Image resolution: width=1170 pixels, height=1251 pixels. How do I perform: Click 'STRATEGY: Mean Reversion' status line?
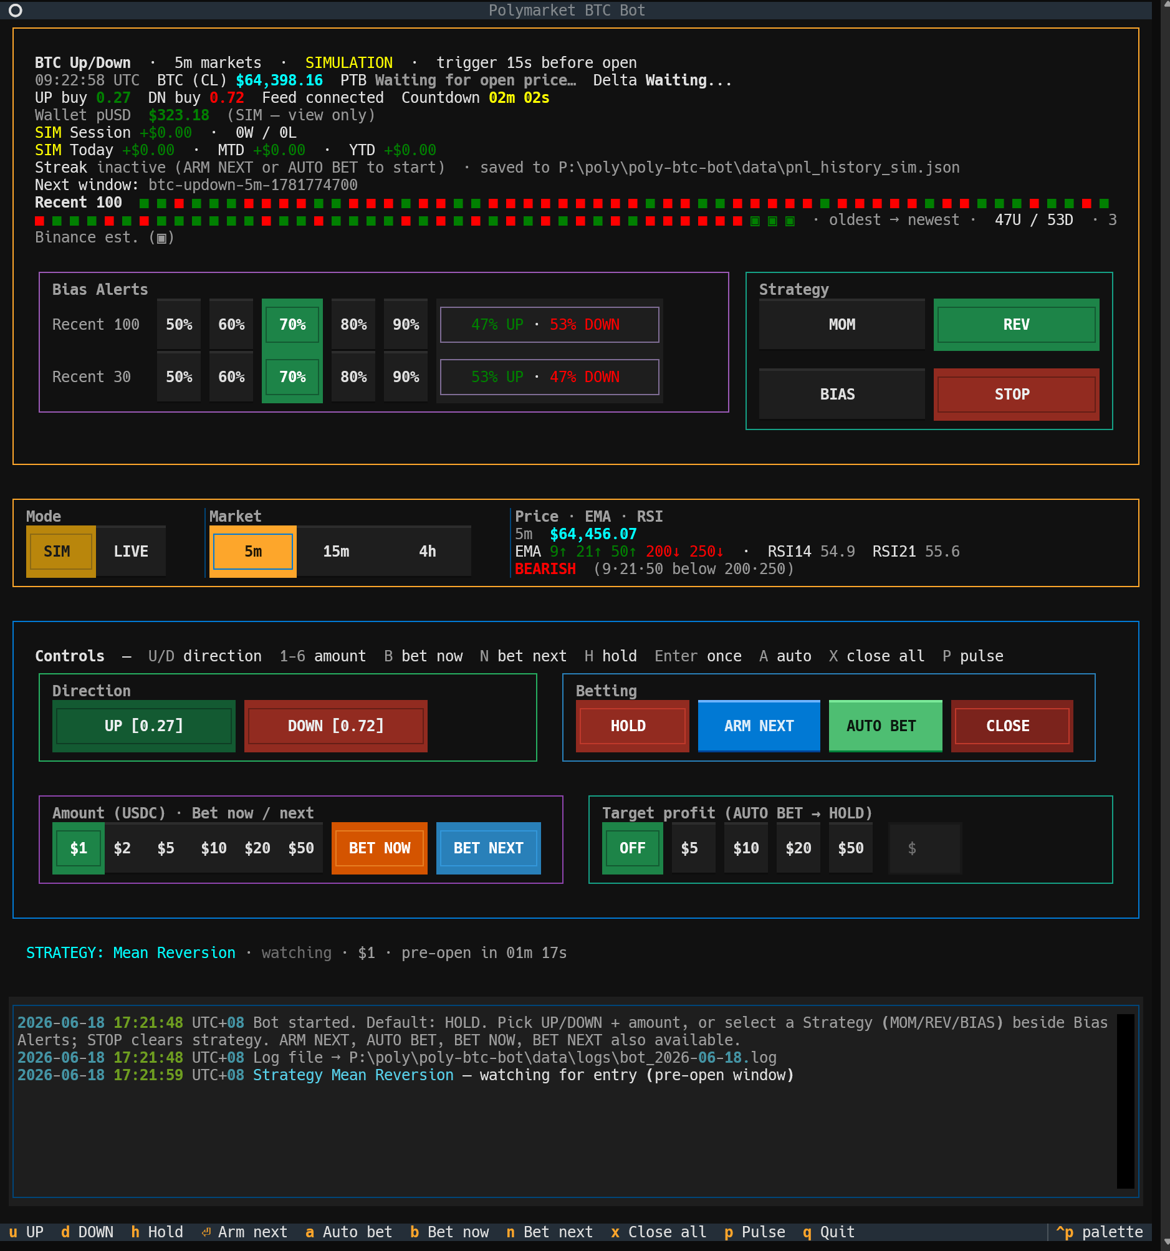(131, 952)
